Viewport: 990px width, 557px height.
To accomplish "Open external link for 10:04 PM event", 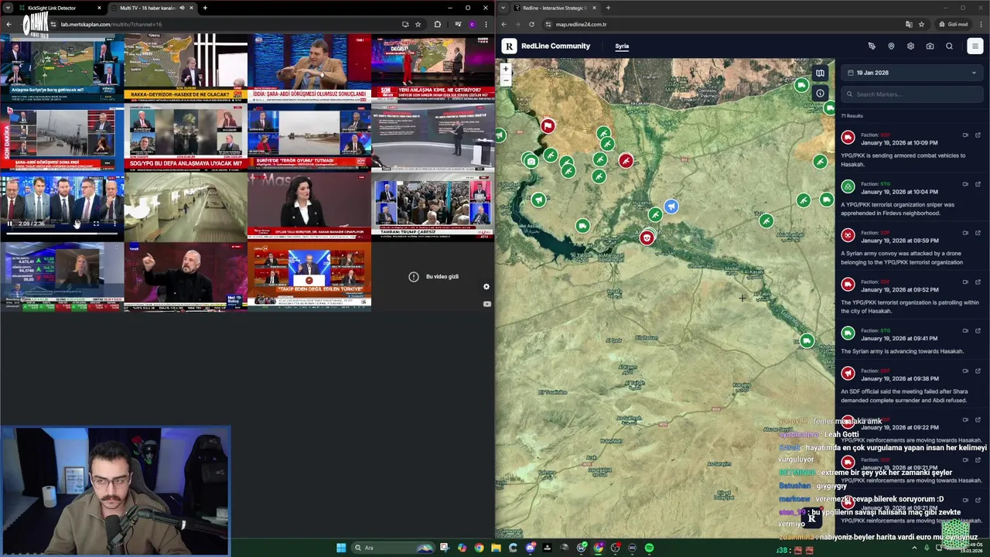I will click(978, 184).
